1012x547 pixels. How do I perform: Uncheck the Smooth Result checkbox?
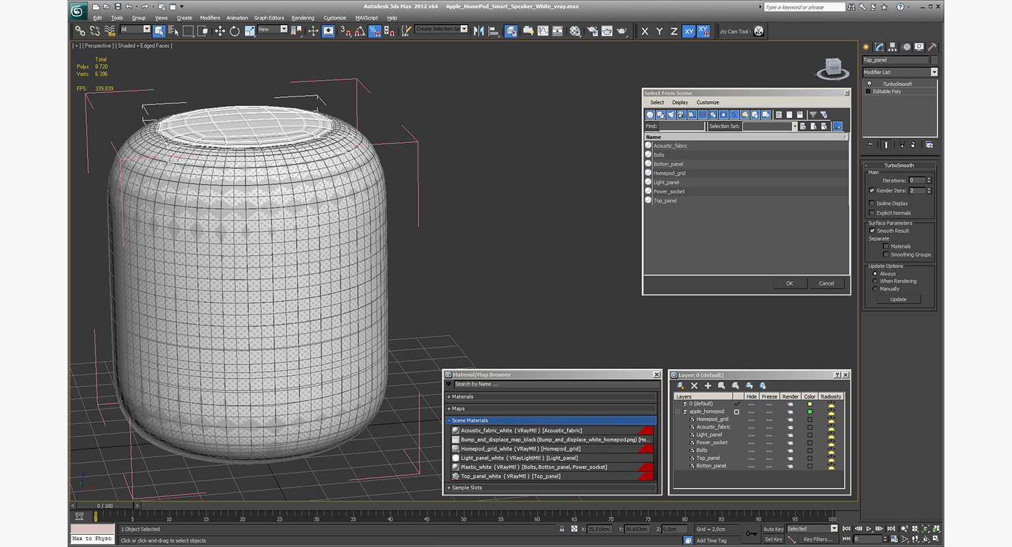[872, 230]
